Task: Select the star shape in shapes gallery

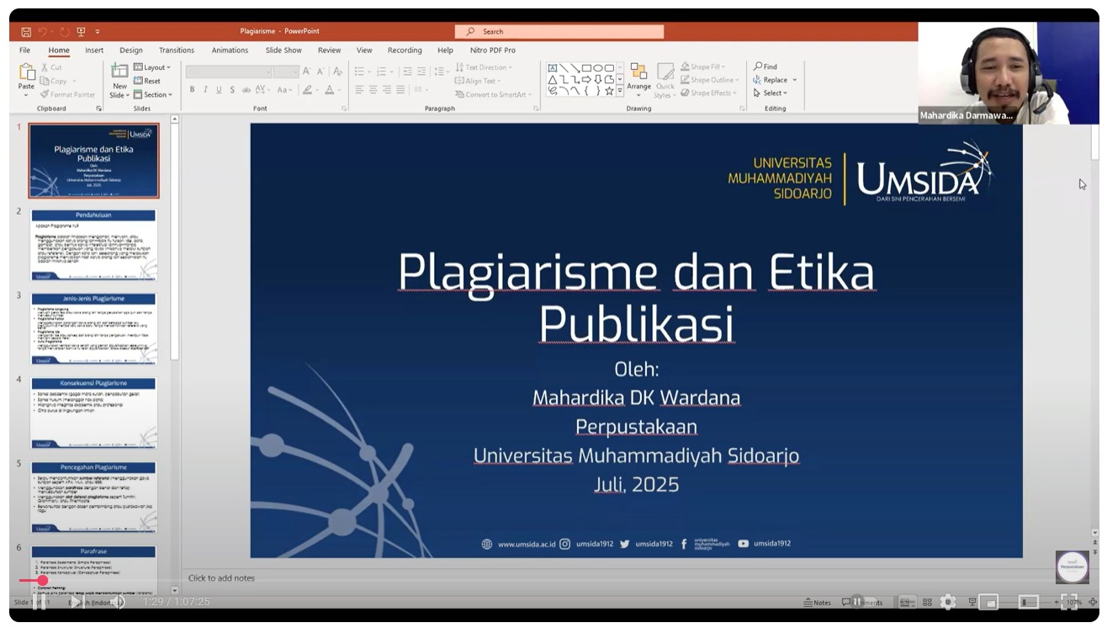Action: coord(608,90)
